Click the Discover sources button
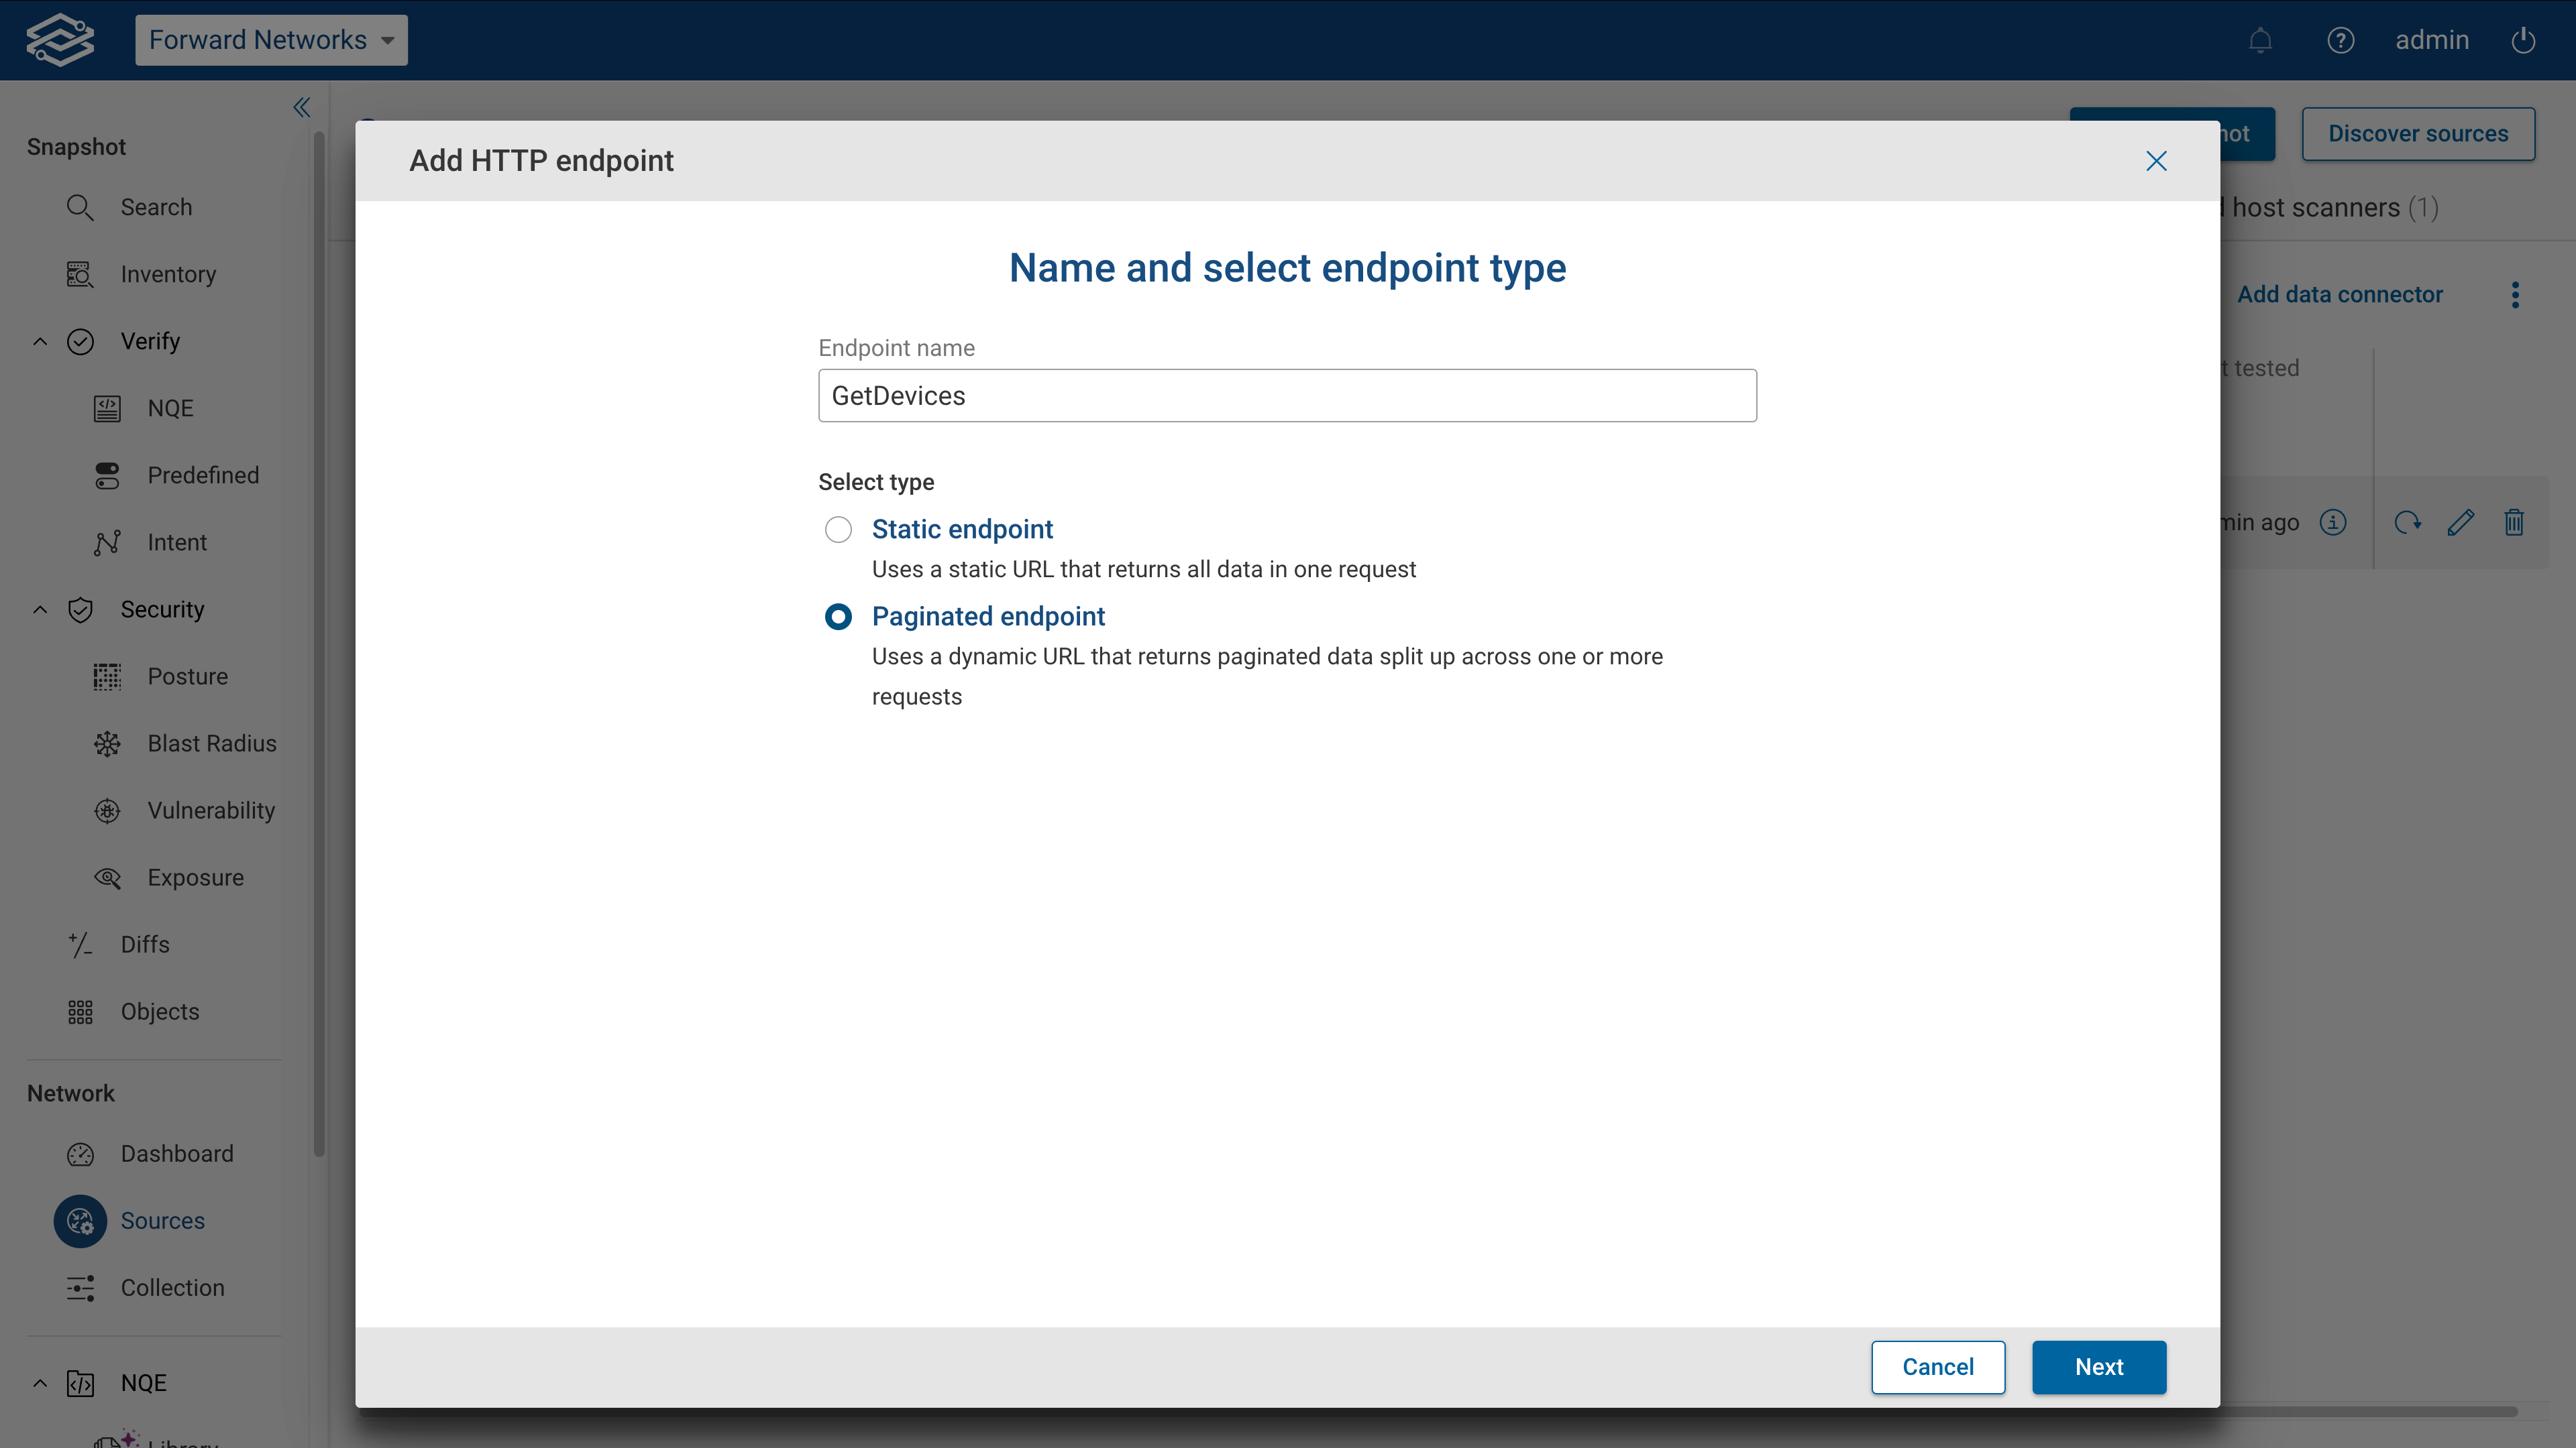Screen dimensions: 2576x1448 pos(2418,133)
